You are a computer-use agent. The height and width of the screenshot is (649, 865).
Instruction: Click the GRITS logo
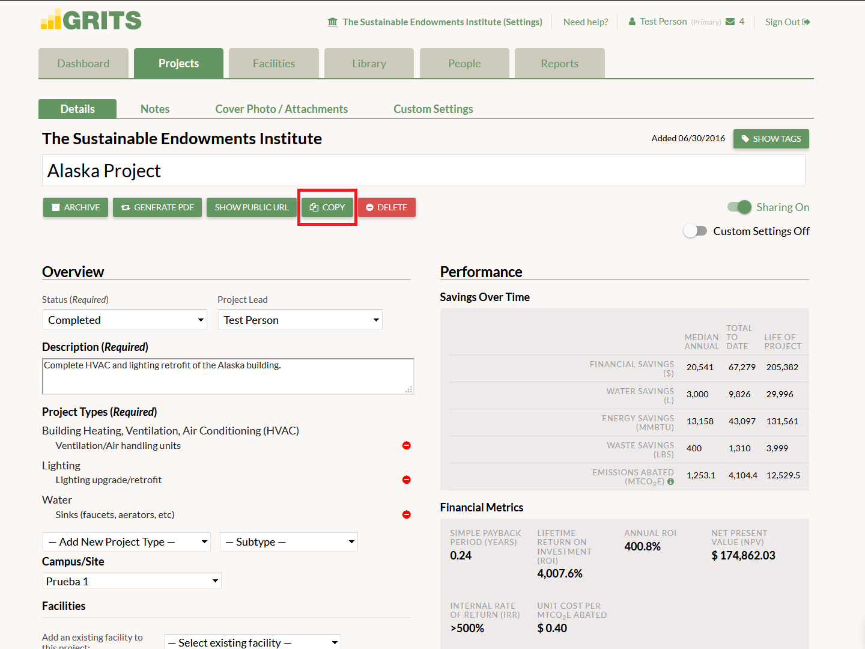point(91,19)
